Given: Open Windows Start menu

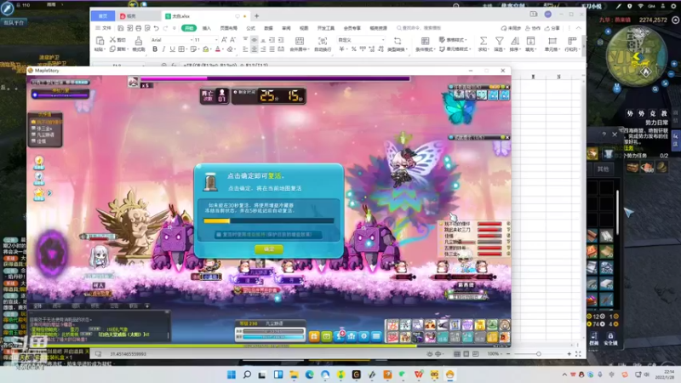Looking at the screenshot, I should (232, 374).
